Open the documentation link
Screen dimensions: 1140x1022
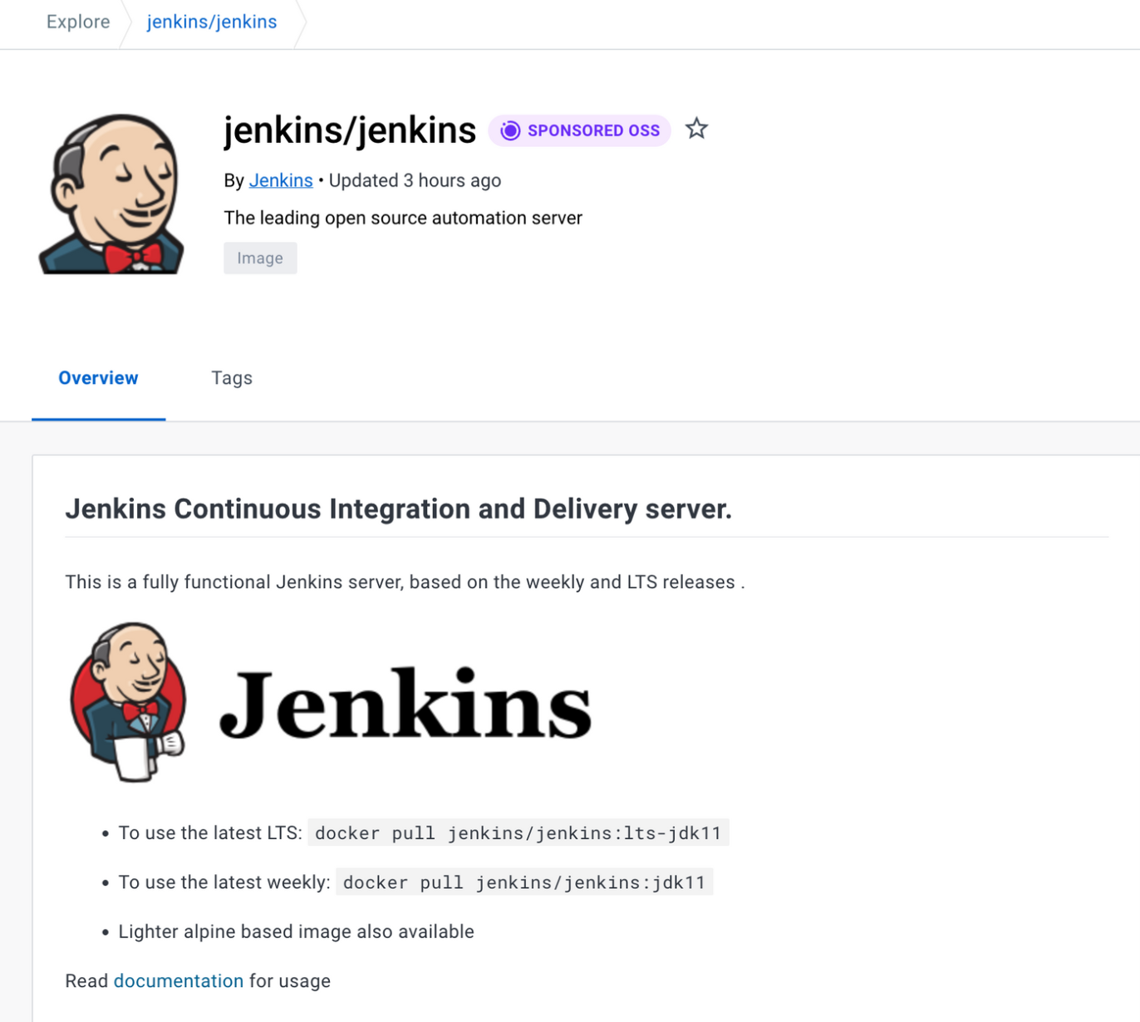pos(179,981)
